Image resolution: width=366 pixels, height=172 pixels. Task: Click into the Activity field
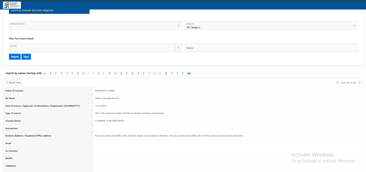(92, 48)
